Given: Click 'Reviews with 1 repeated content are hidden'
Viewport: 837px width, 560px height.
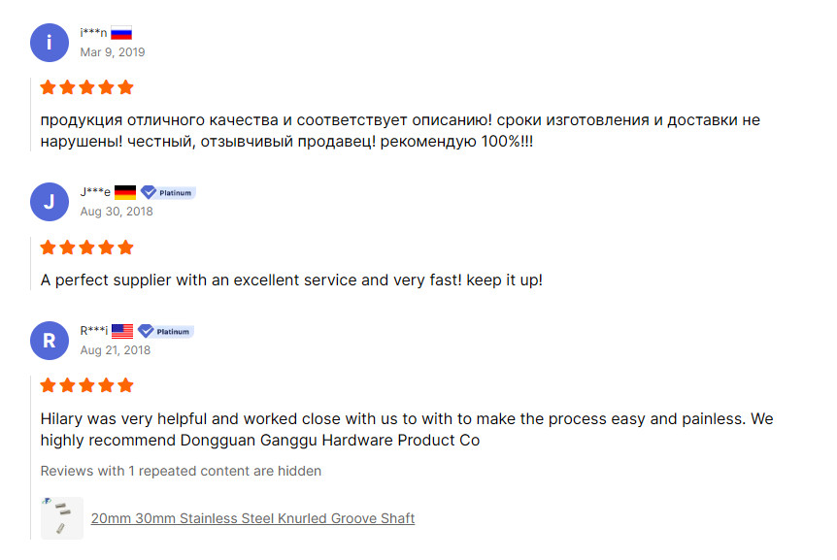Looking at the screenshot, I should (x=181, y=471).
